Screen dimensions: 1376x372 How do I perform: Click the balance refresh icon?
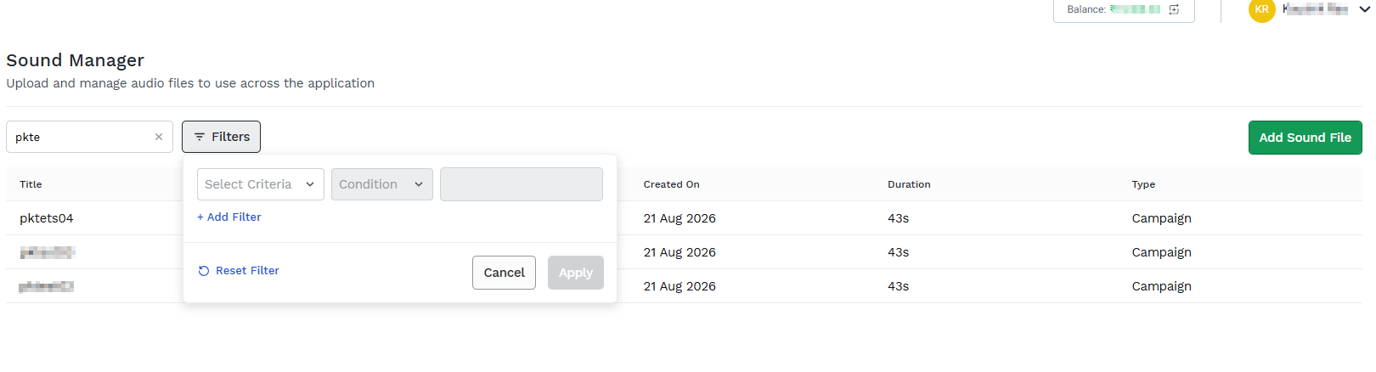tap(1174, 9)
